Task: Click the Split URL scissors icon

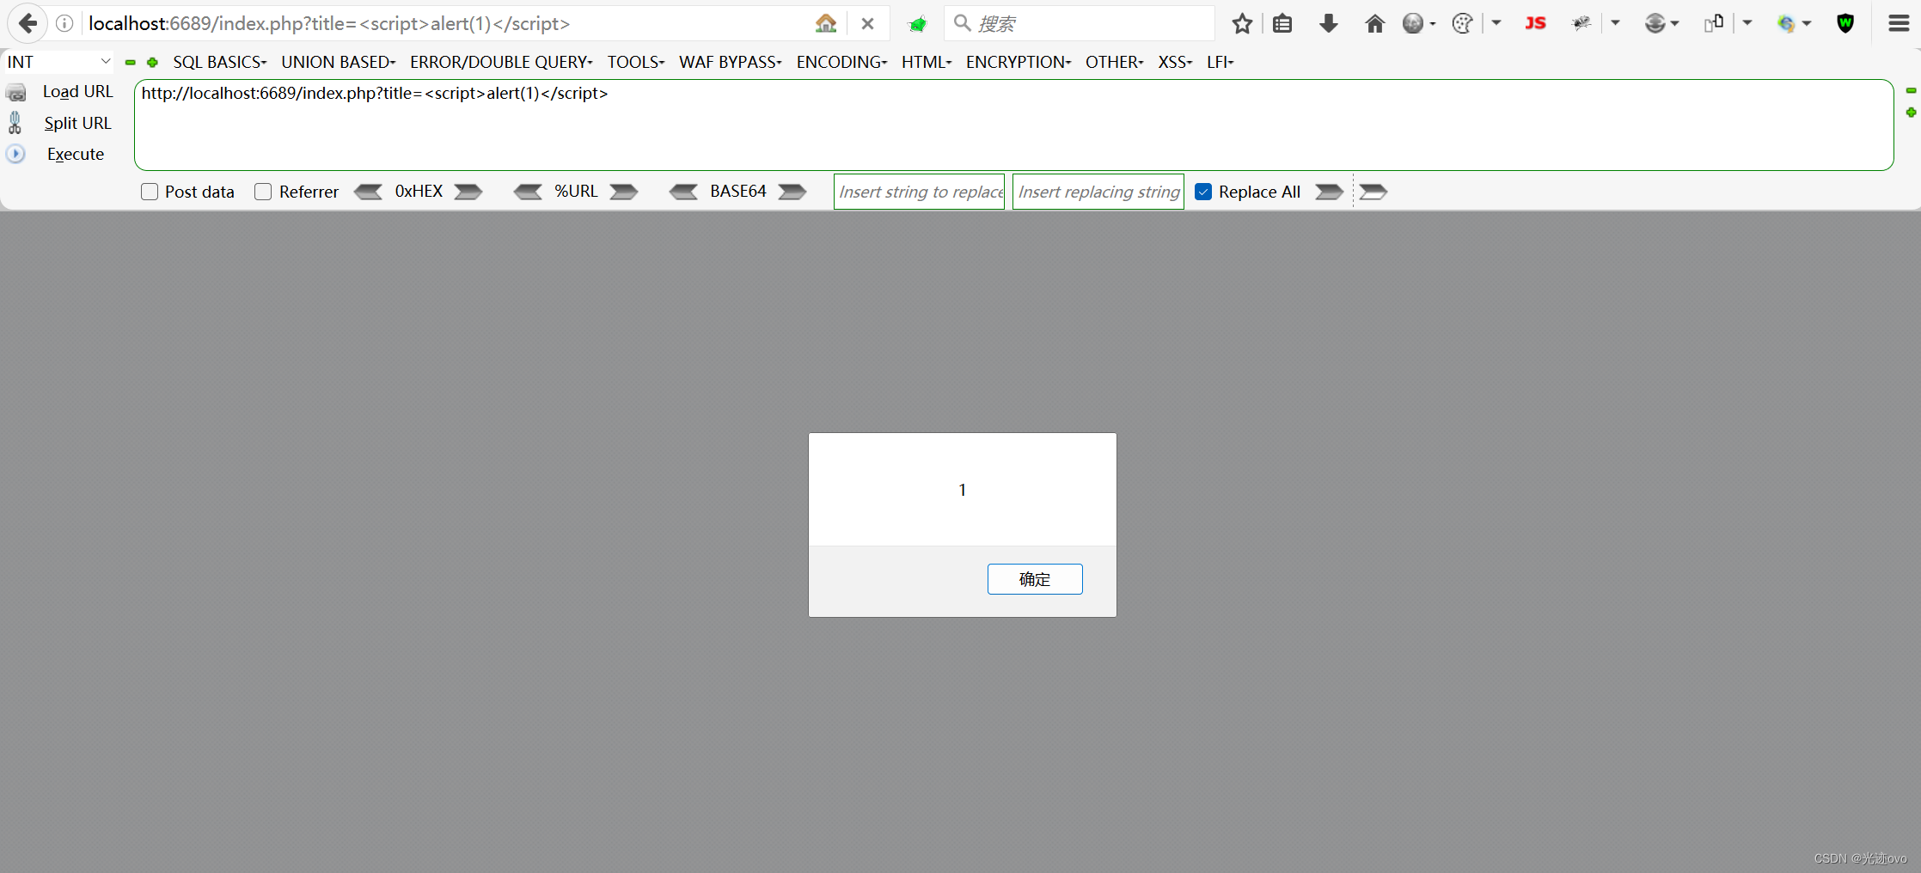Action: pyautogui.click(x=15, y=123)
